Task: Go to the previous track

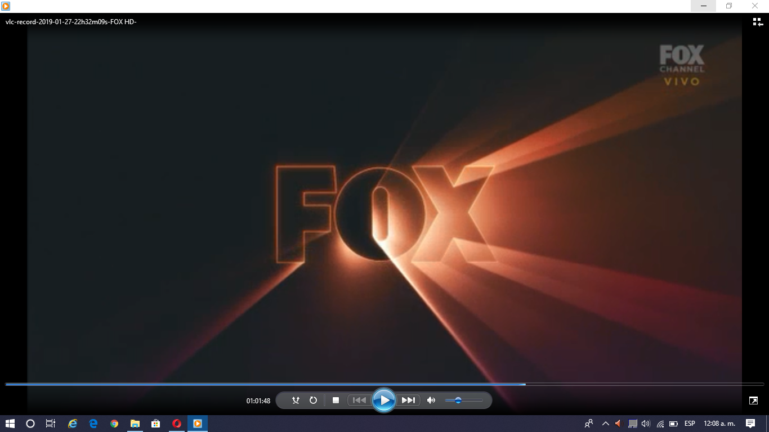Action: click(x=359, y=400)
